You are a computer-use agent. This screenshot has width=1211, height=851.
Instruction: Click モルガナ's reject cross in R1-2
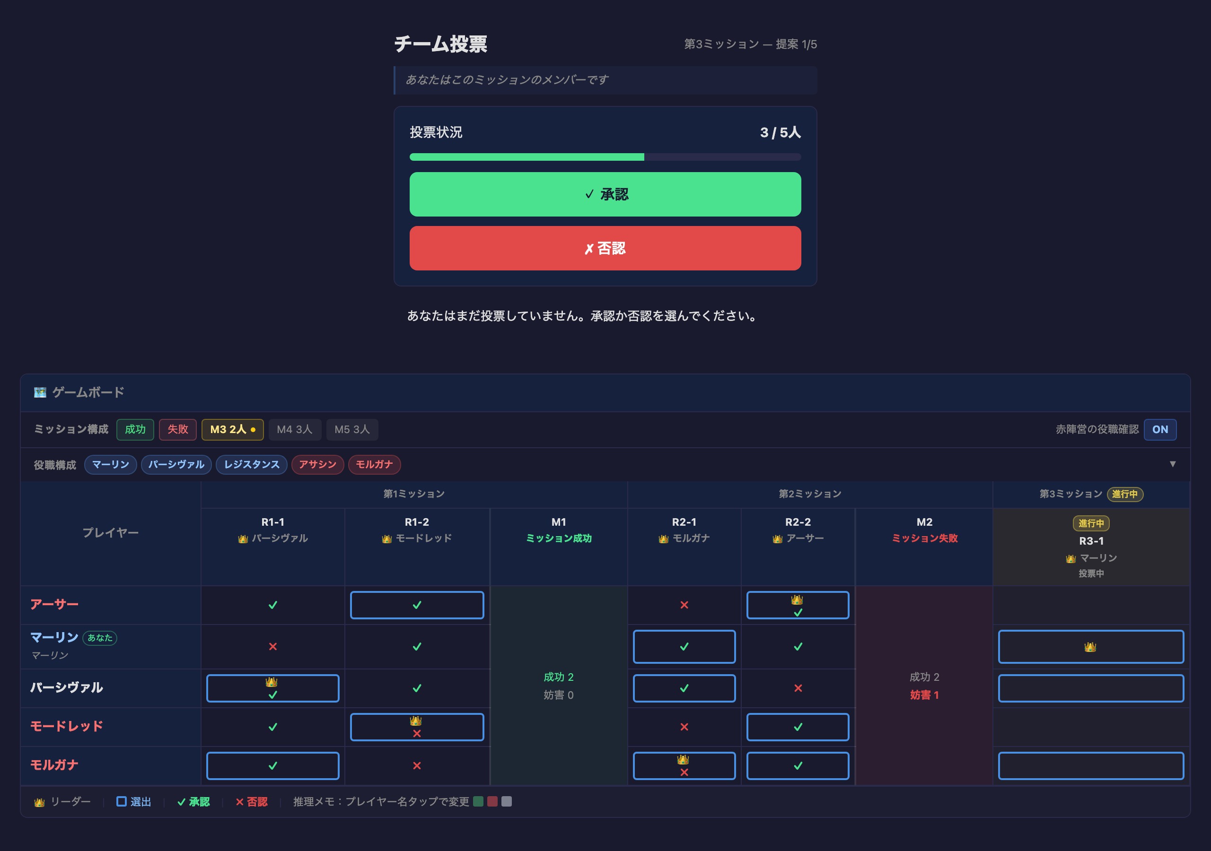417,765
